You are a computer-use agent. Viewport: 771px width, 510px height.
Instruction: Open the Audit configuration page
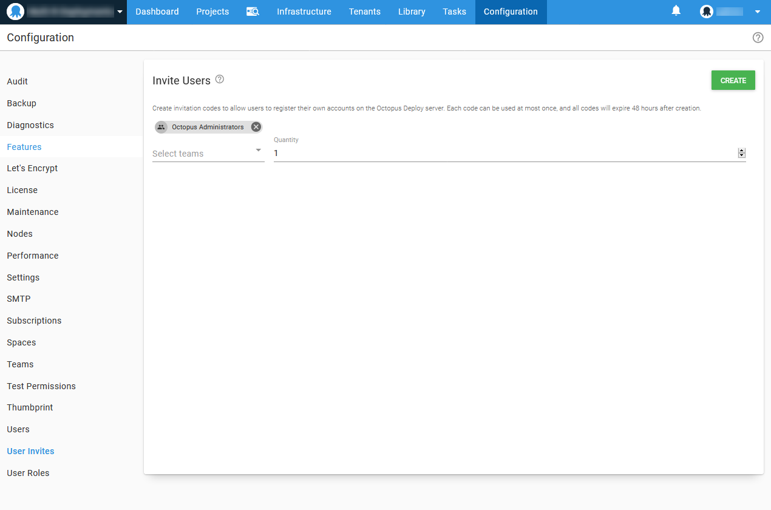18,81
